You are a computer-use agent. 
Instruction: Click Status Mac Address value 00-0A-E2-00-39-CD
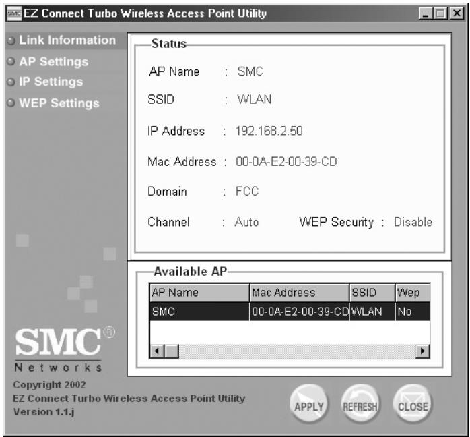pyautogui.click(x=286, y=162)
